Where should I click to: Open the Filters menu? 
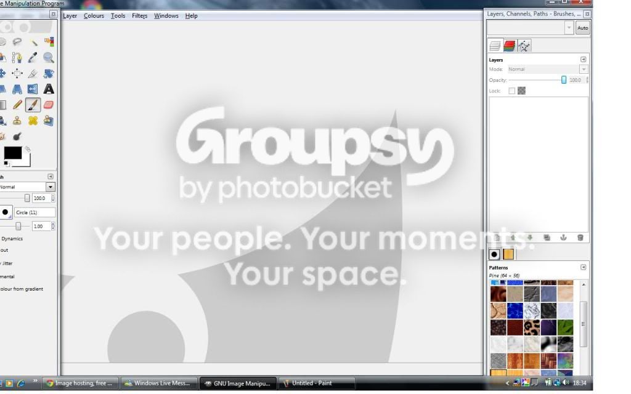point(140,15)
